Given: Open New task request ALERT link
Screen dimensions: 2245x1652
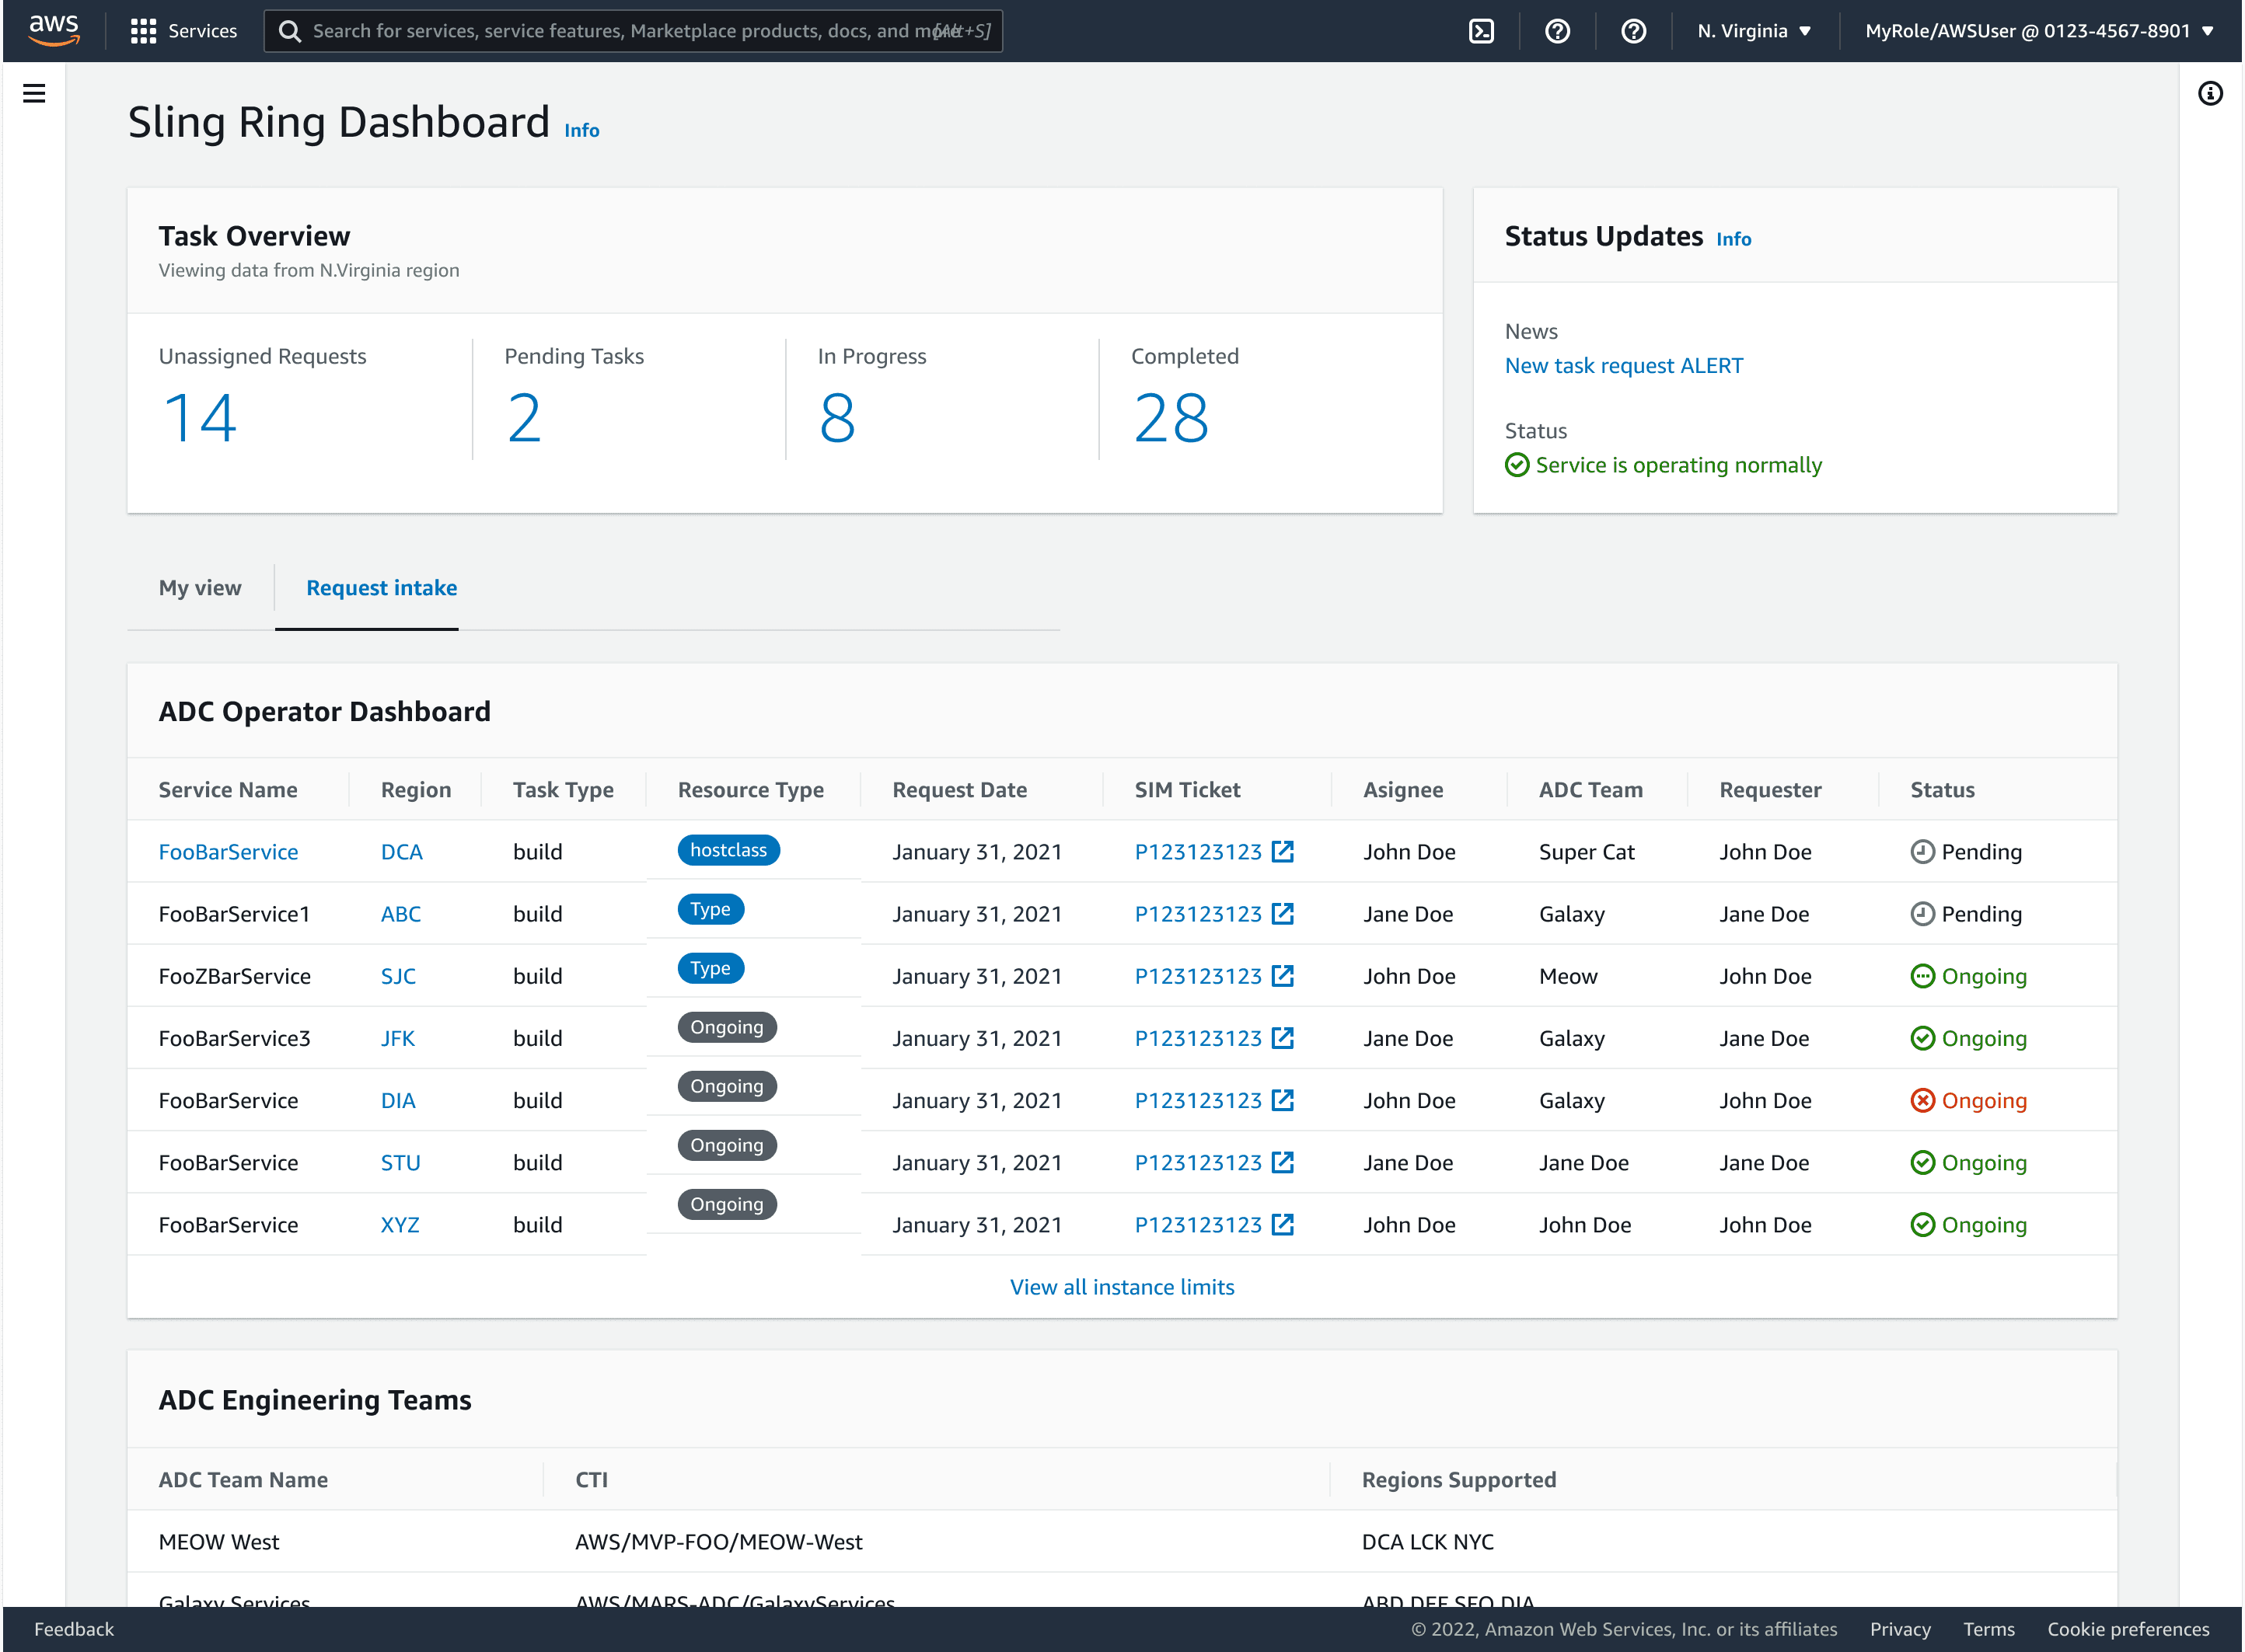Looking at the screenshot, I should coord(1622,366).
